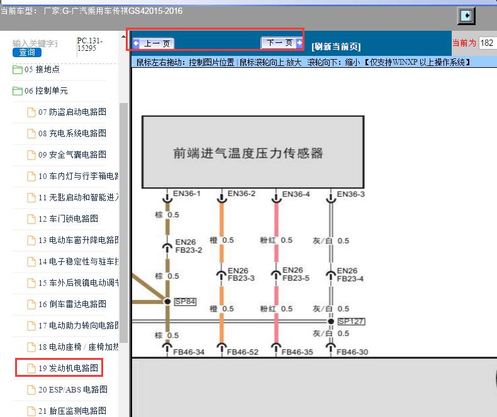Click the FB23-2 connector label
The image size is (497, 417).
(189, 250)
